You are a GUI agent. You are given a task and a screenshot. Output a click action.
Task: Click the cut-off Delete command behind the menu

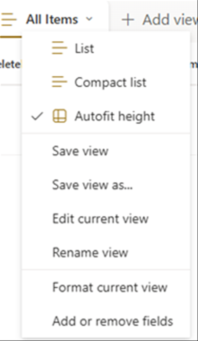pyautogui.click(x=10, y=65)
